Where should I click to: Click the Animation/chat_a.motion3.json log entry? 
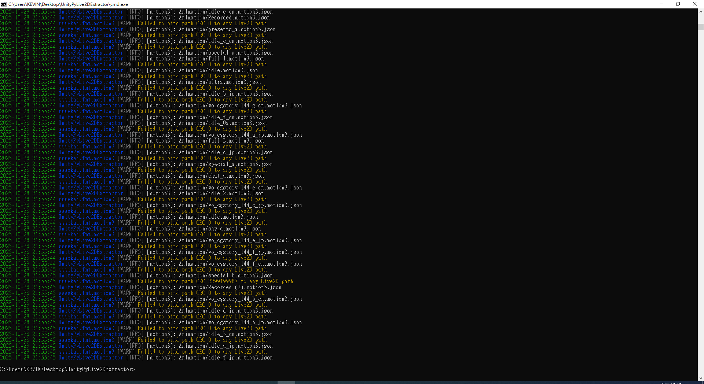click(221, 176)
